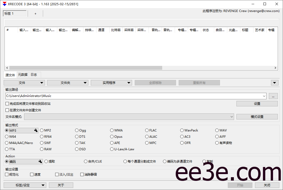Click the 关于 button
The image size is (283, 190).
point(61,185)
